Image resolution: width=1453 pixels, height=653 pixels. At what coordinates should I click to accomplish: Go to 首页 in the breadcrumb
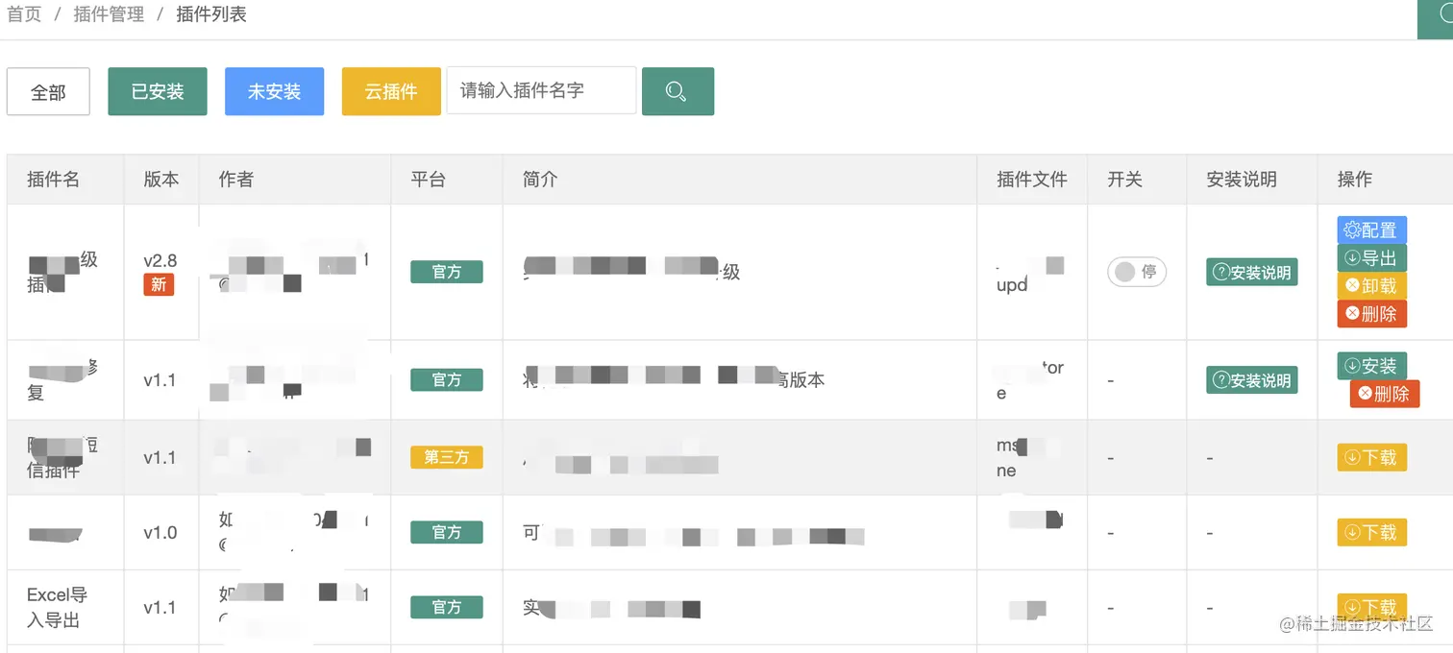coord(24,14)
